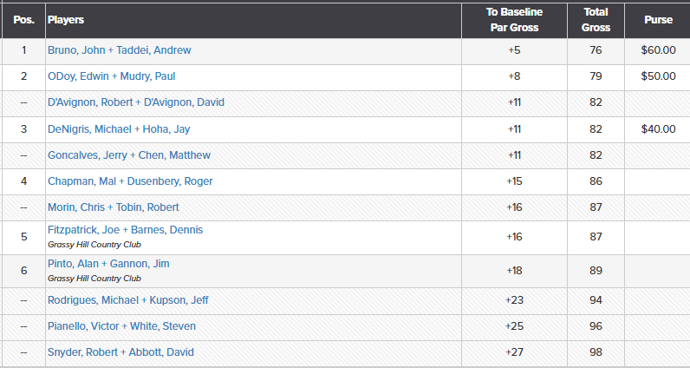Click the total gross score 98
The image size is (690, 368).
click(596, 352)
